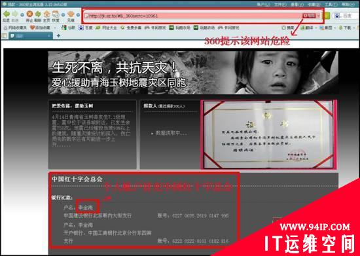Click account number starting 6222
This screenshot has height=256, width=360.
click(200, 241)
